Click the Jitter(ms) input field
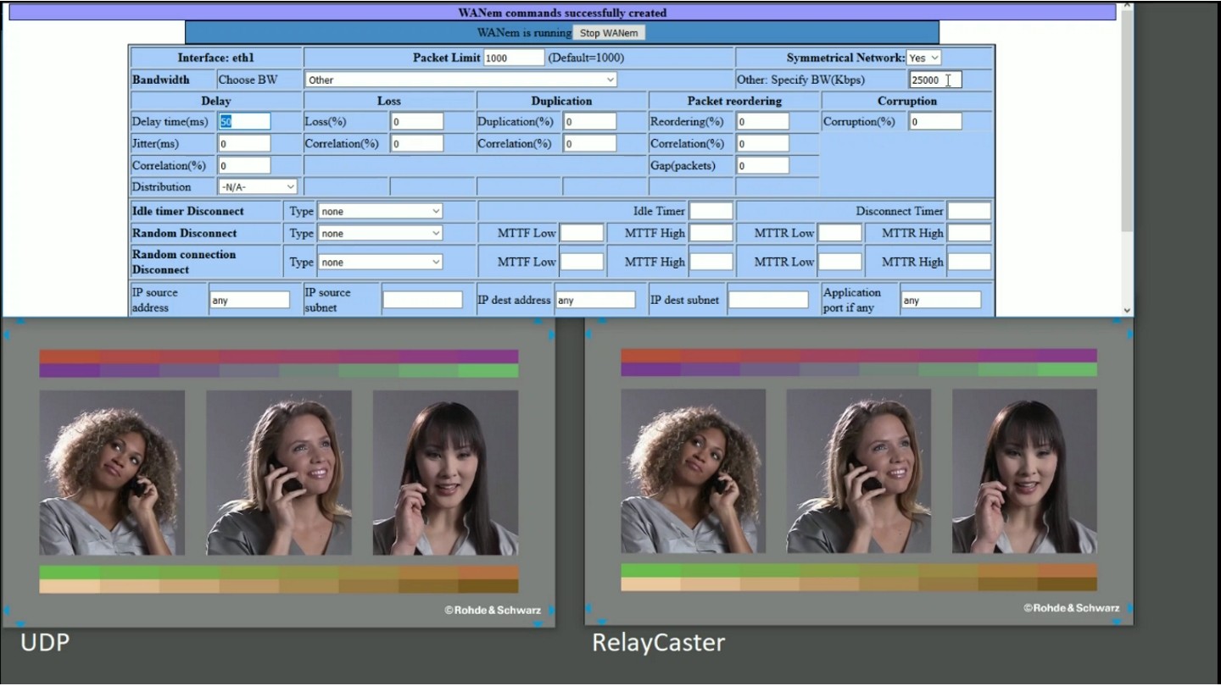1221x686 pixels. pos(244,143)
